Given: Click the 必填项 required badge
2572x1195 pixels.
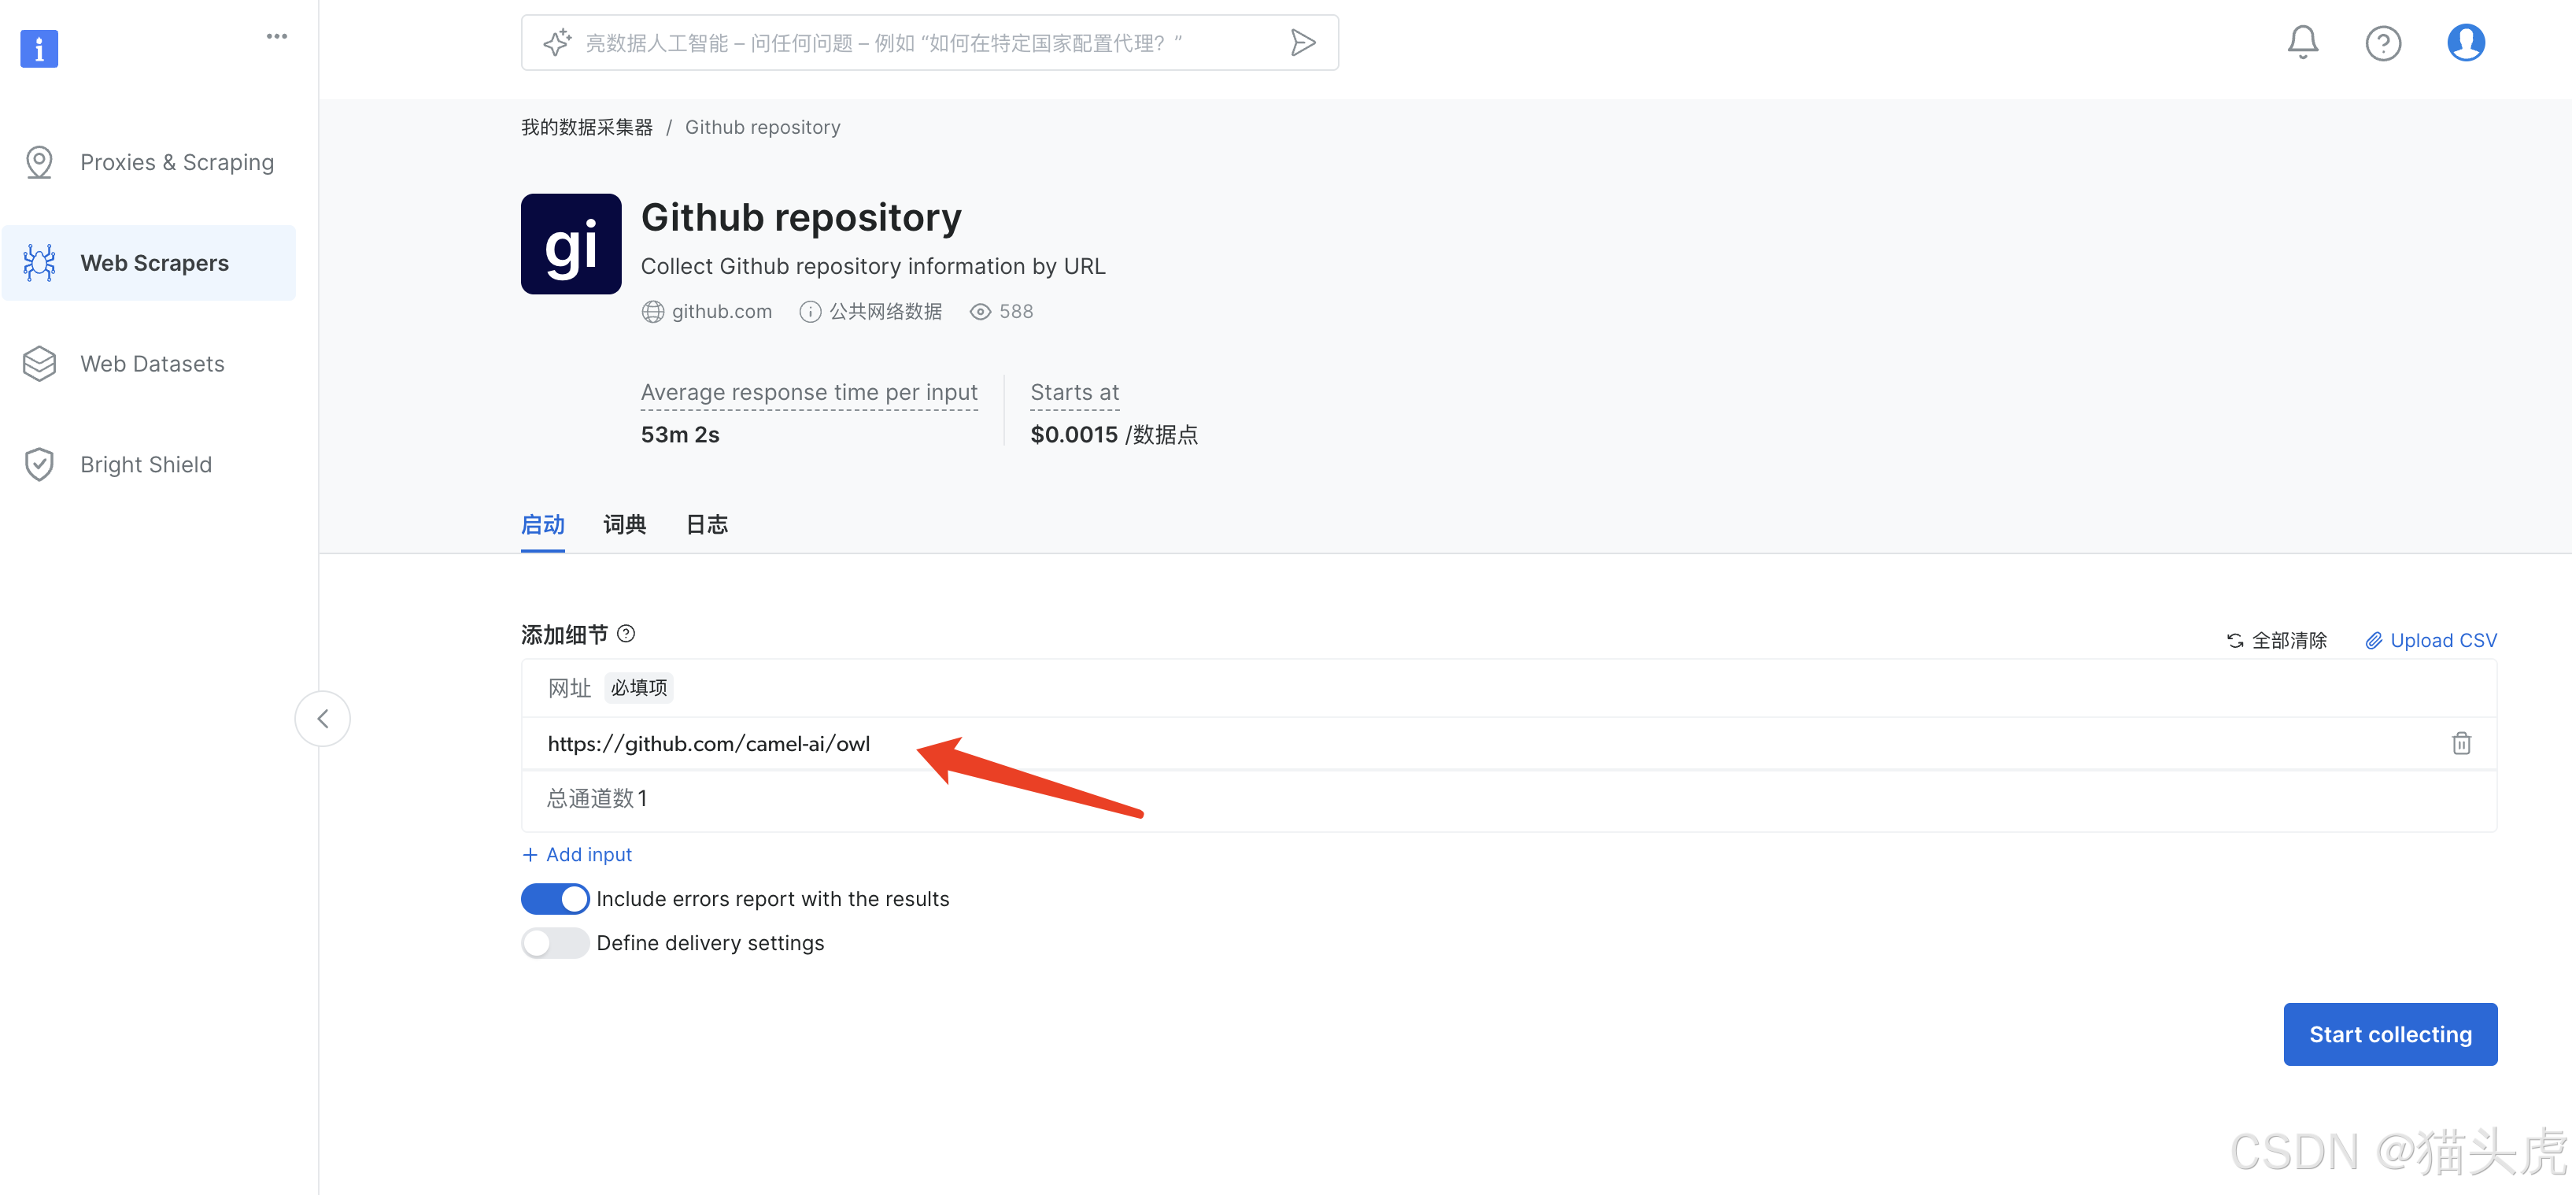Looking at the screenshot, I should (639, 688).
